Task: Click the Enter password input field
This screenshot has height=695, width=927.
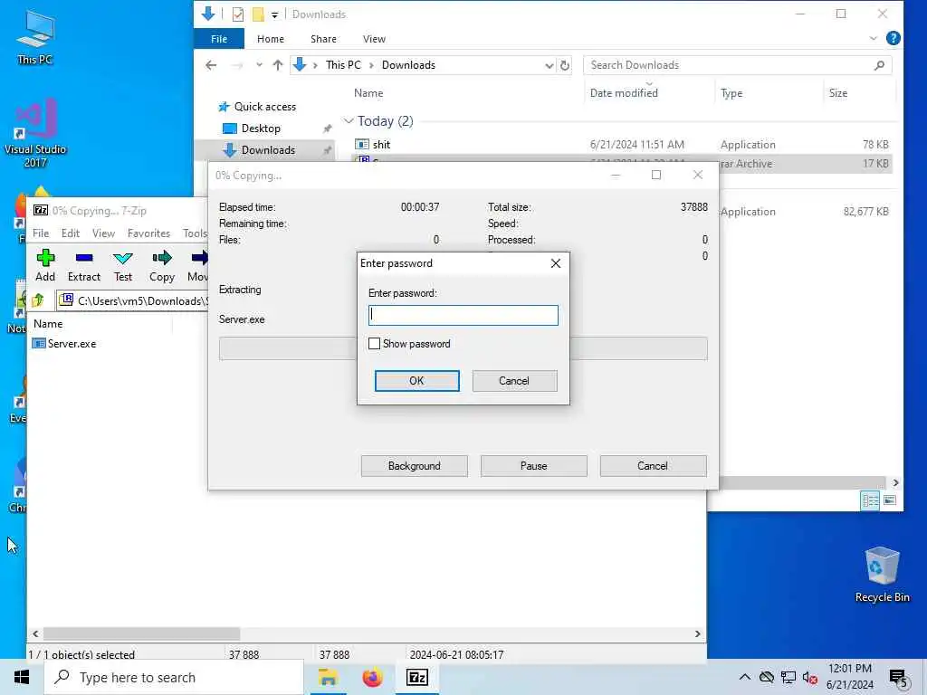Action: click(463, 315)
